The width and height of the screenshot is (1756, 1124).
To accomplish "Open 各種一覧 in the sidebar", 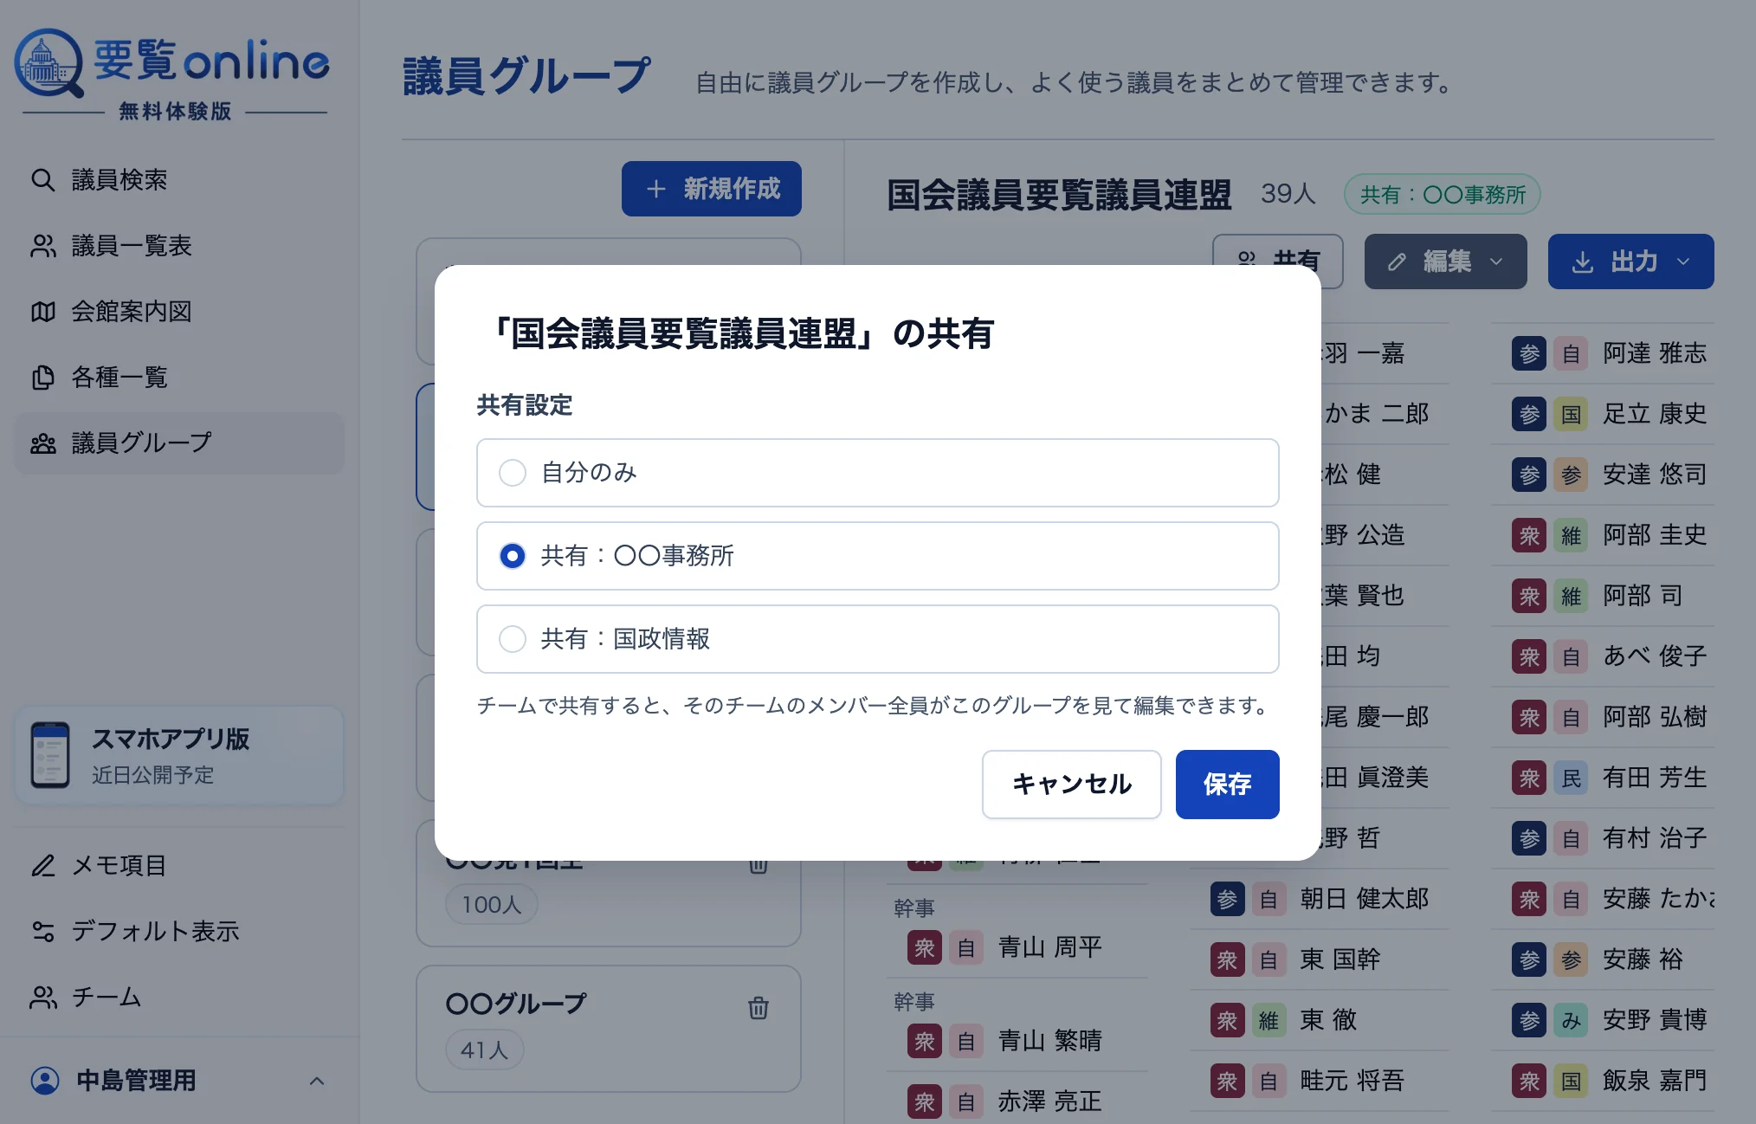I will point(178,378).
